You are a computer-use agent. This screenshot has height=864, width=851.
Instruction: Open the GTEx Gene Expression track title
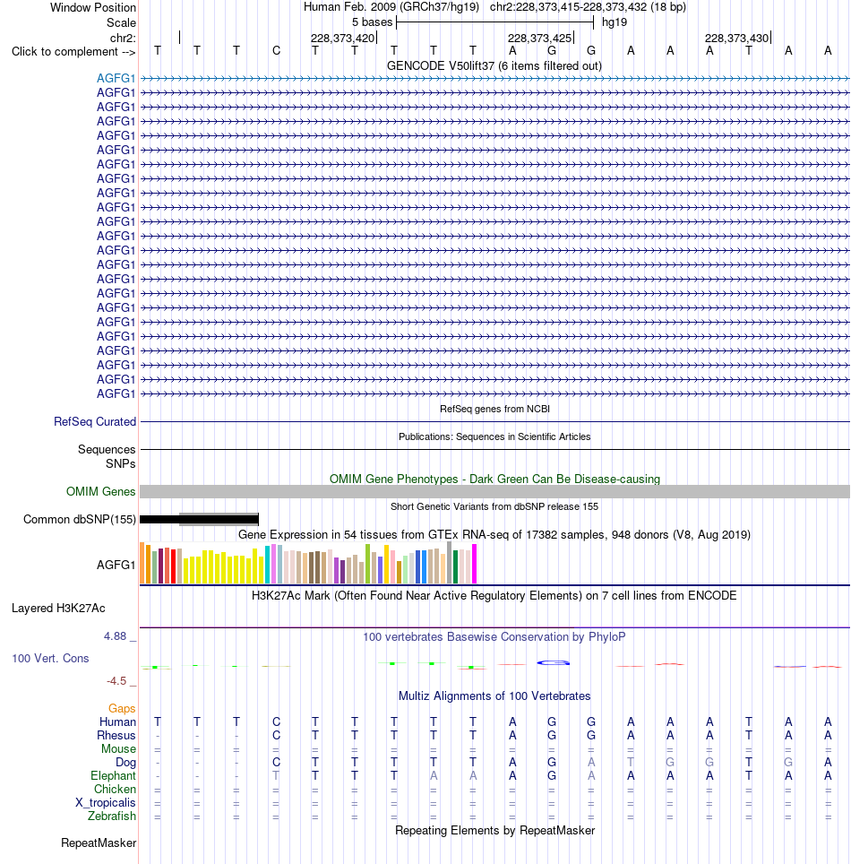[494, 534]
